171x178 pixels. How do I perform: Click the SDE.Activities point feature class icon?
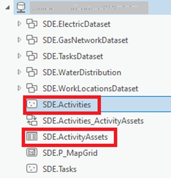(x=32, y=104)
